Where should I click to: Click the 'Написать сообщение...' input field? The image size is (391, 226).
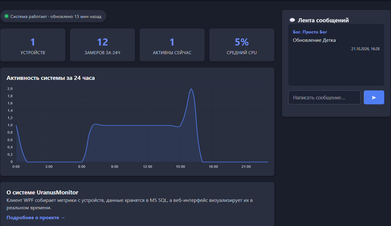pos(324,98)
